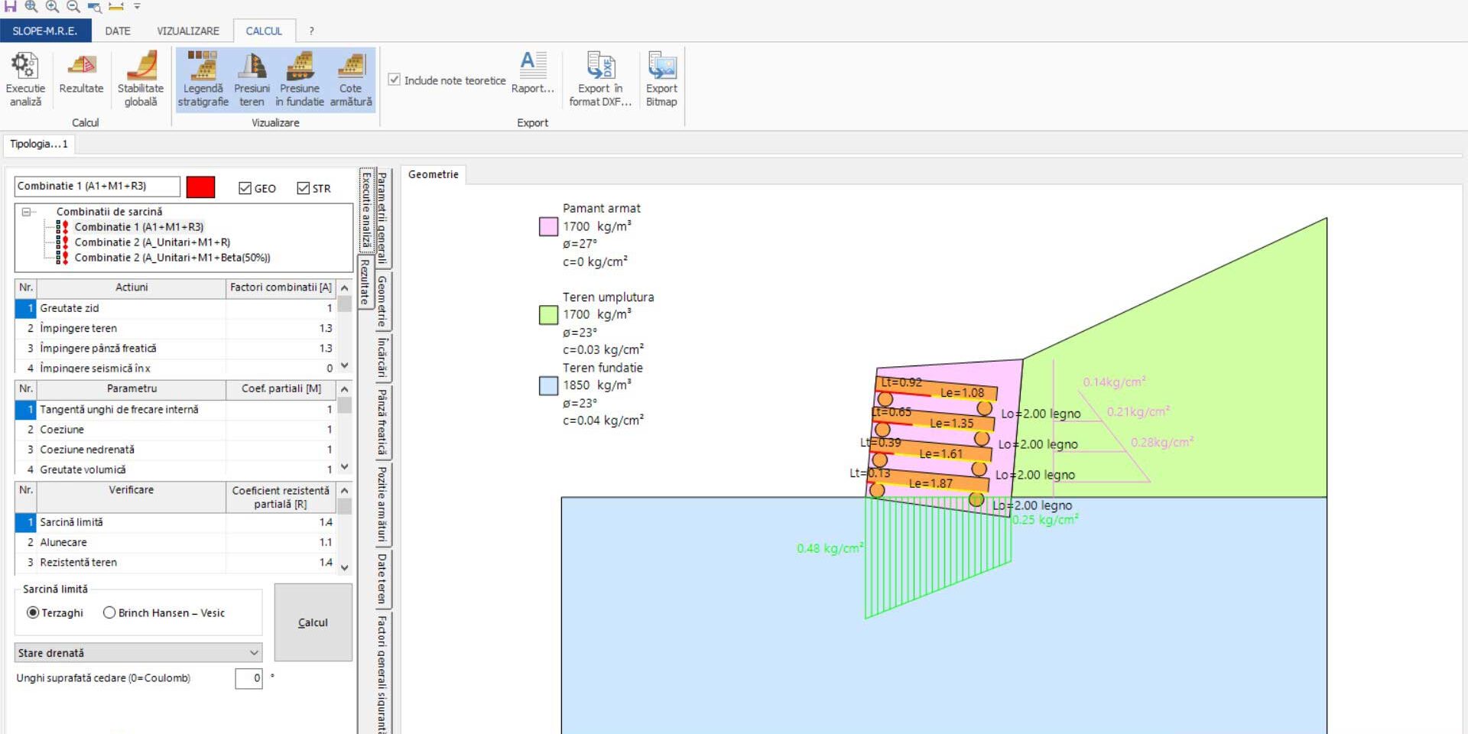1468x734 pixels.
Task: Run Stabilitate globală analysis
Action: [141, 67]
